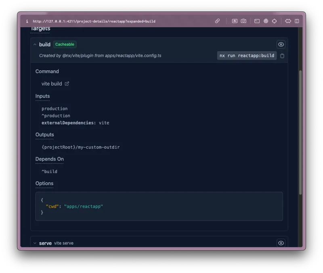Click the Cacheable badge
This screenshot has height=273, width=323.
coord(65,44)
